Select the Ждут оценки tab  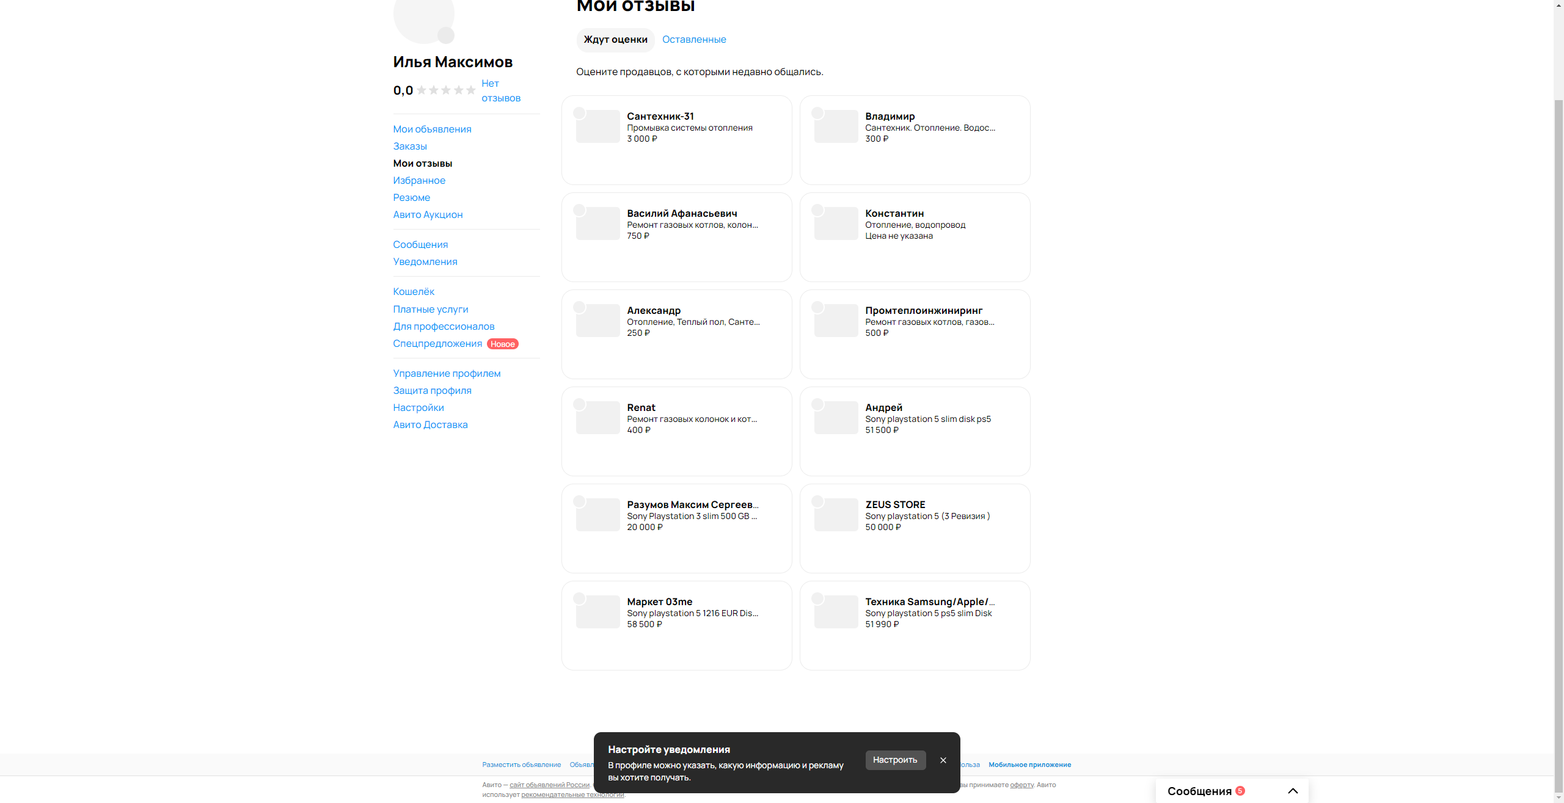pos(615,40)
